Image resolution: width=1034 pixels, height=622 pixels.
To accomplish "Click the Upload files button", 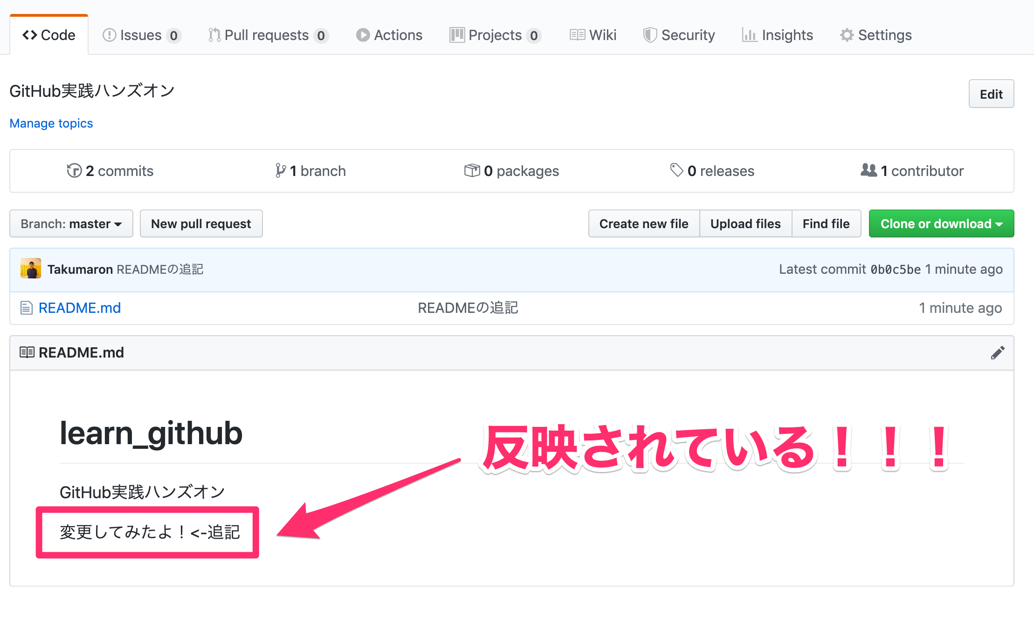I will click(745, 223).
